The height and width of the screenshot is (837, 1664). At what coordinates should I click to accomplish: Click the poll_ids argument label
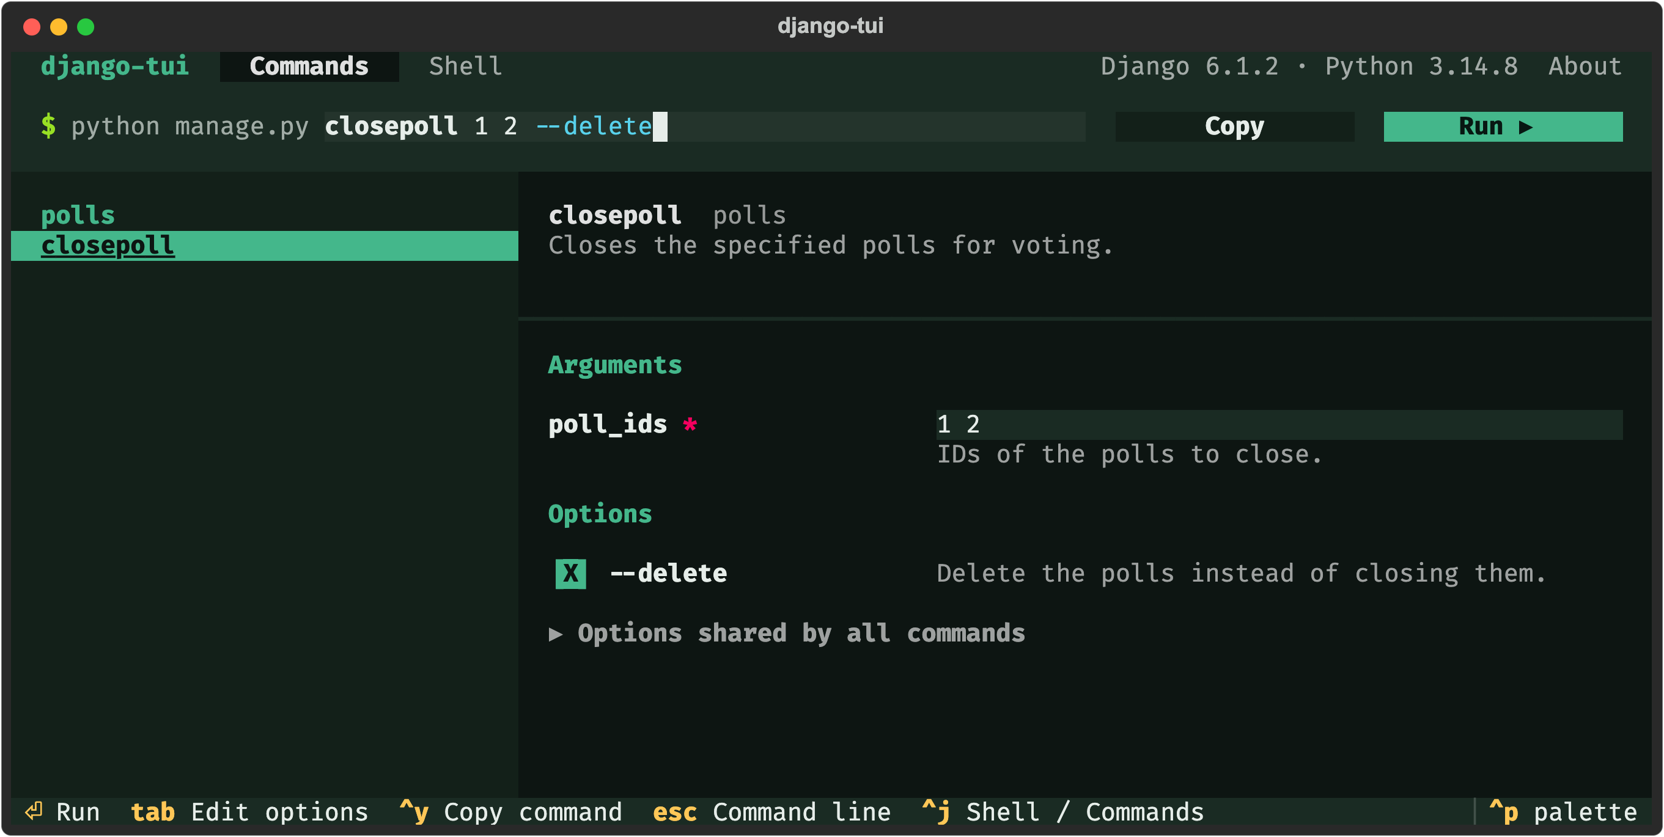pos(608,425)
